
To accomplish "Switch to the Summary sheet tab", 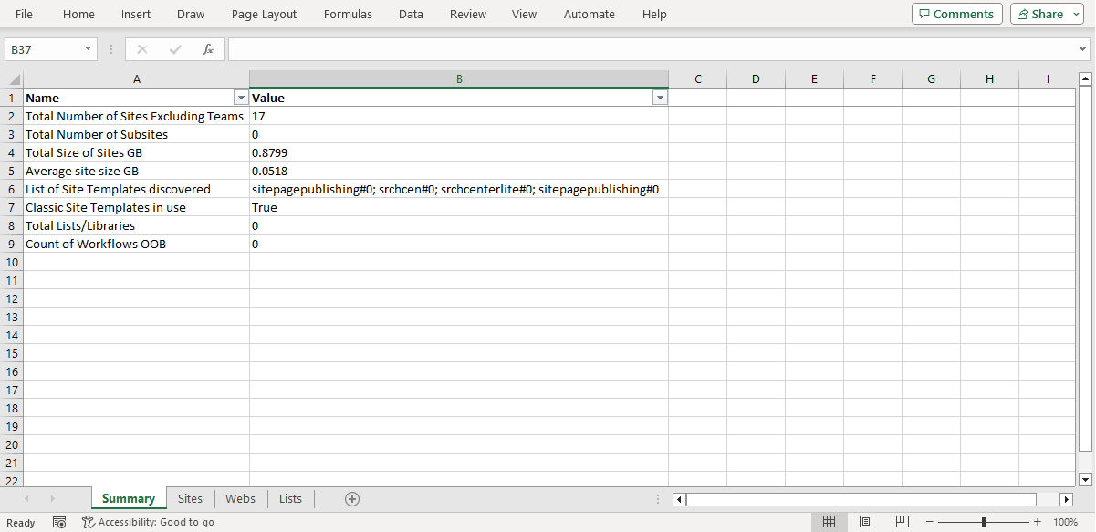I will click(x=129, y=498).
